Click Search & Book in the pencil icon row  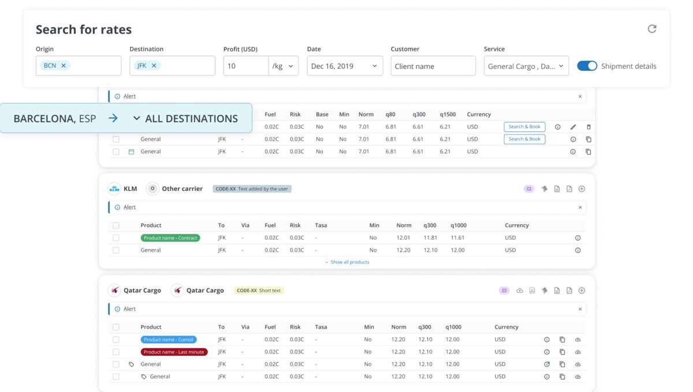[x=524, y=127]
